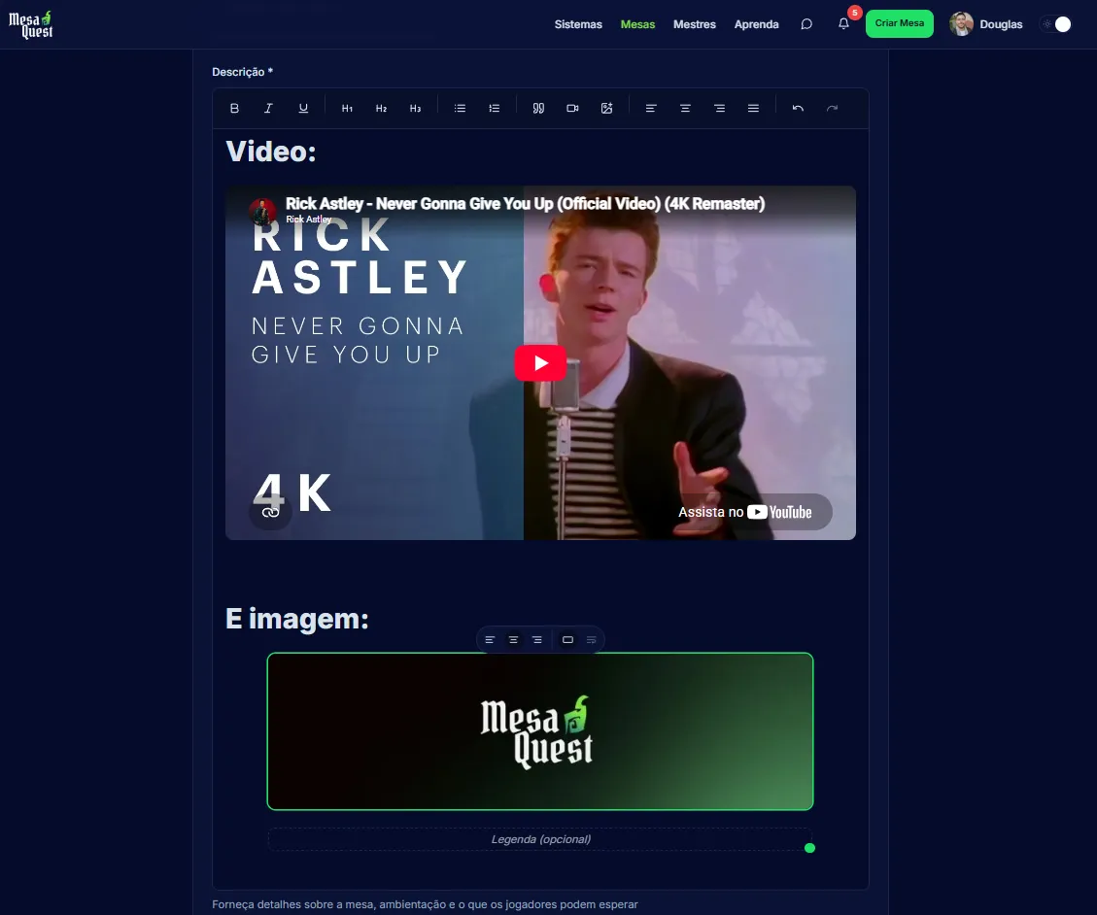Select the block display mode for the image

[568, 640]
